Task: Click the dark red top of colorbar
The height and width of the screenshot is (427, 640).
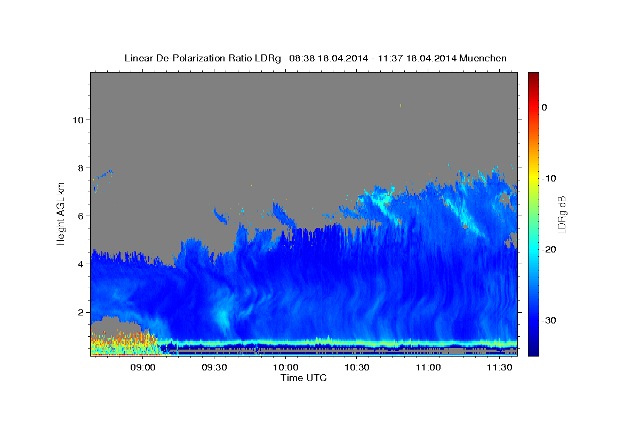Action: point(533,77)
